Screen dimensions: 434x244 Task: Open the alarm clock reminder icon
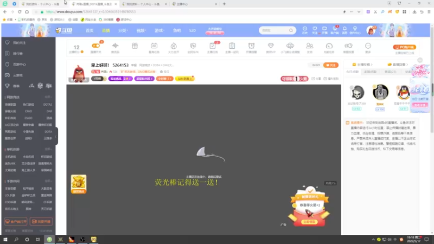click(x=251, y=46)
